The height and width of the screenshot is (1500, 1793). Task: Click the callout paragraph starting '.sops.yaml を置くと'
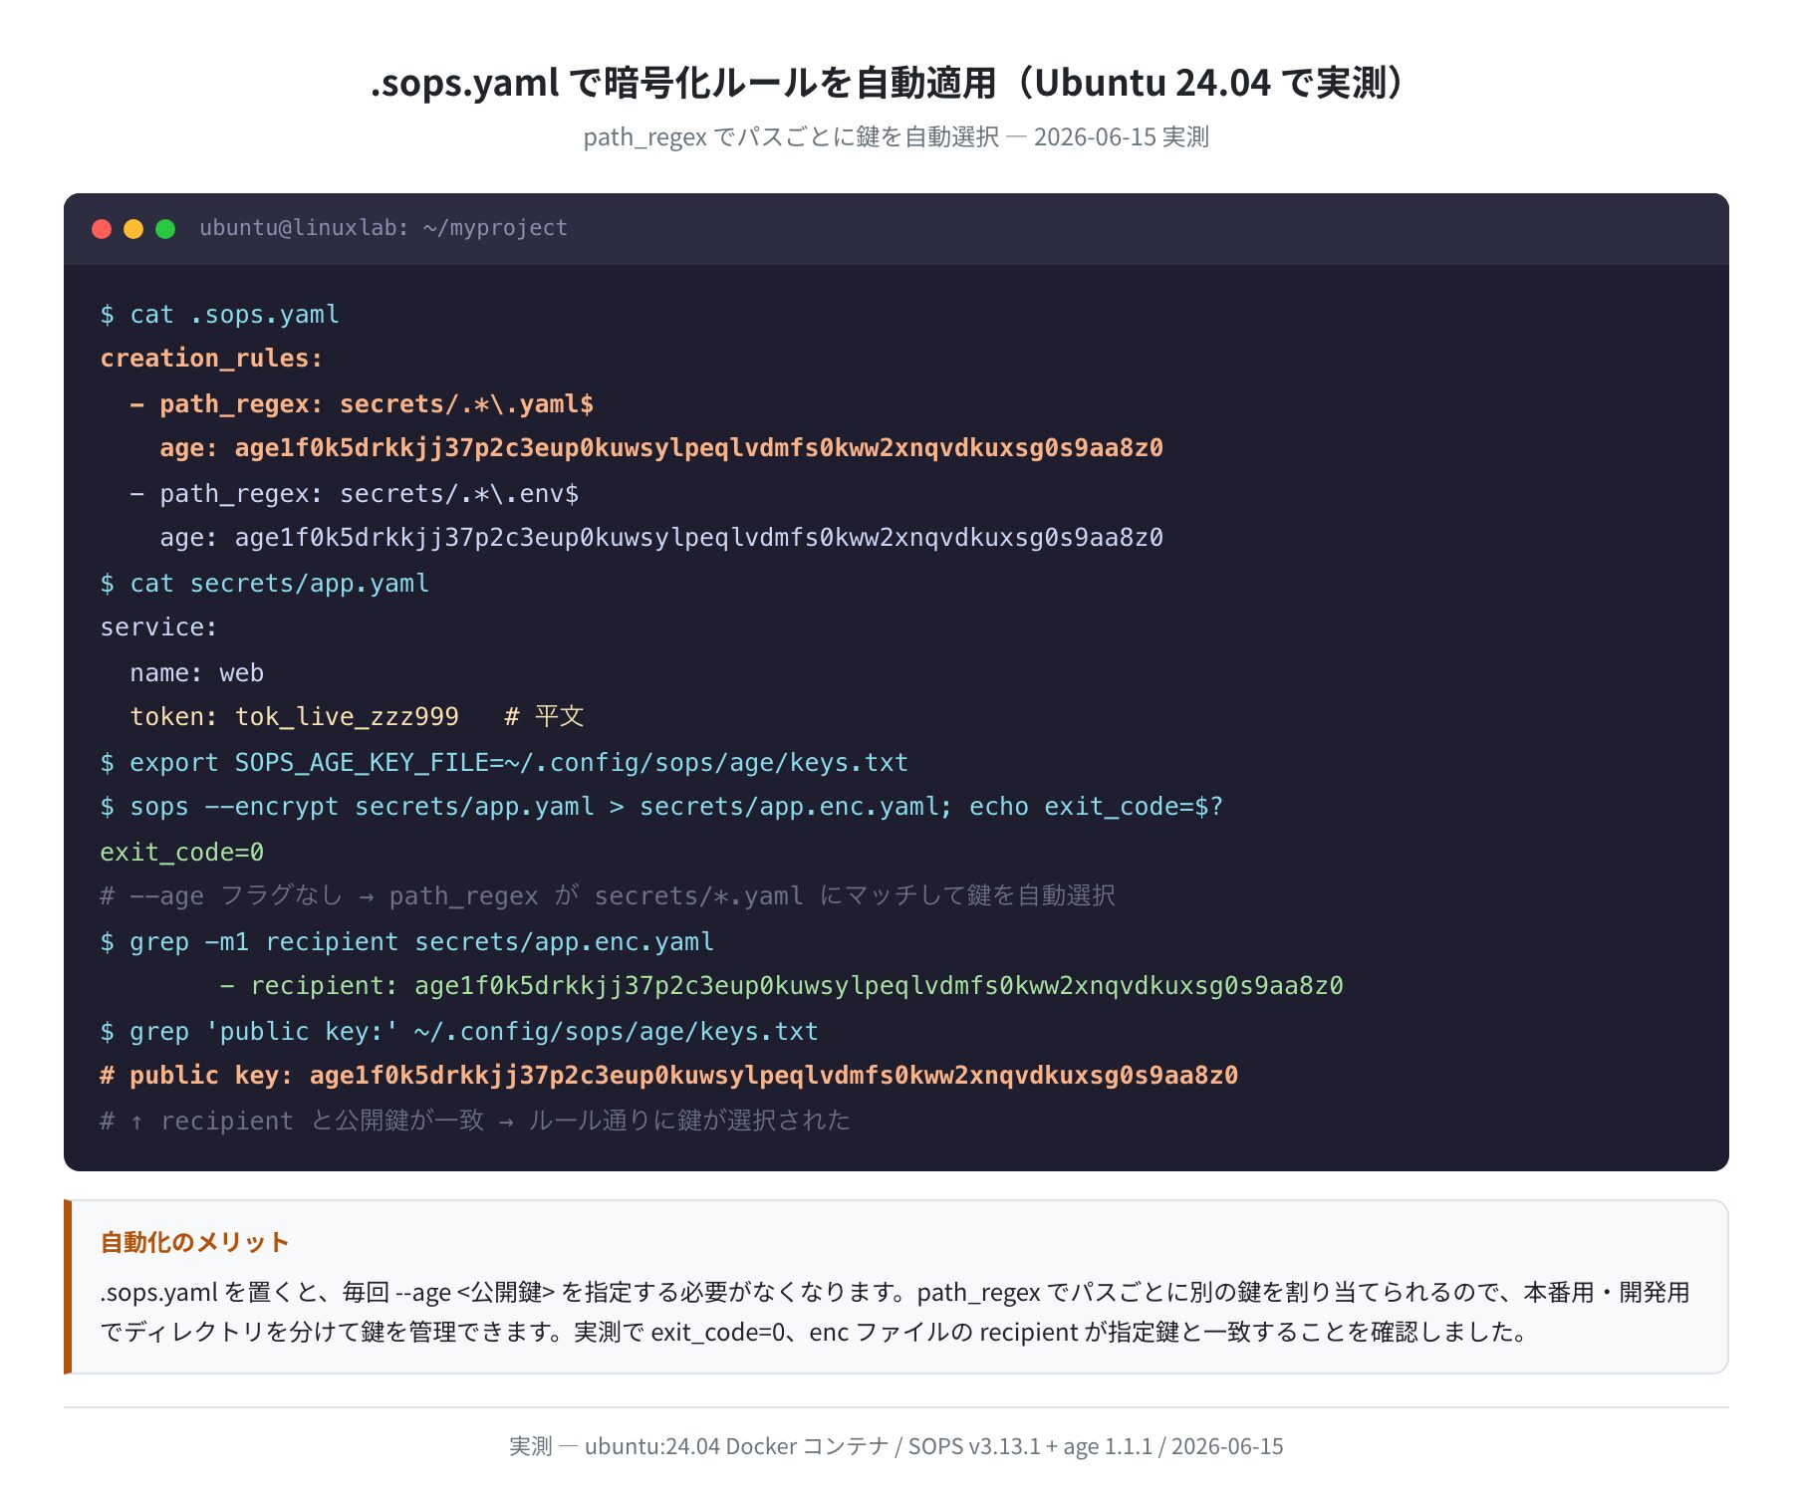[x=895, y=1312]
